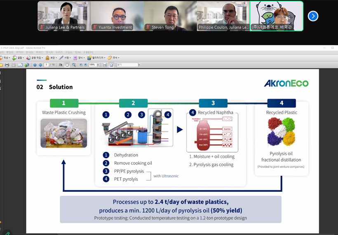338x235 pixels.
Task: Click the AkronEco logo on slide
Action: [286, 83]
